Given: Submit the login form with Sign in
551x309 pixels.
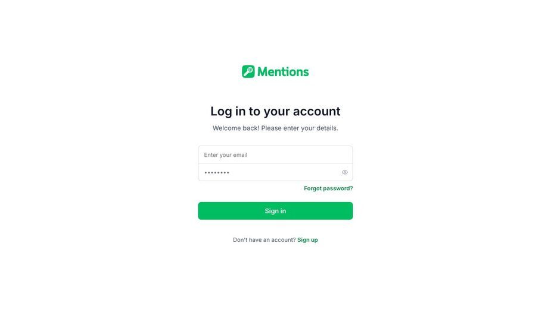Looking at the screenshot, I should pos(275,211).
